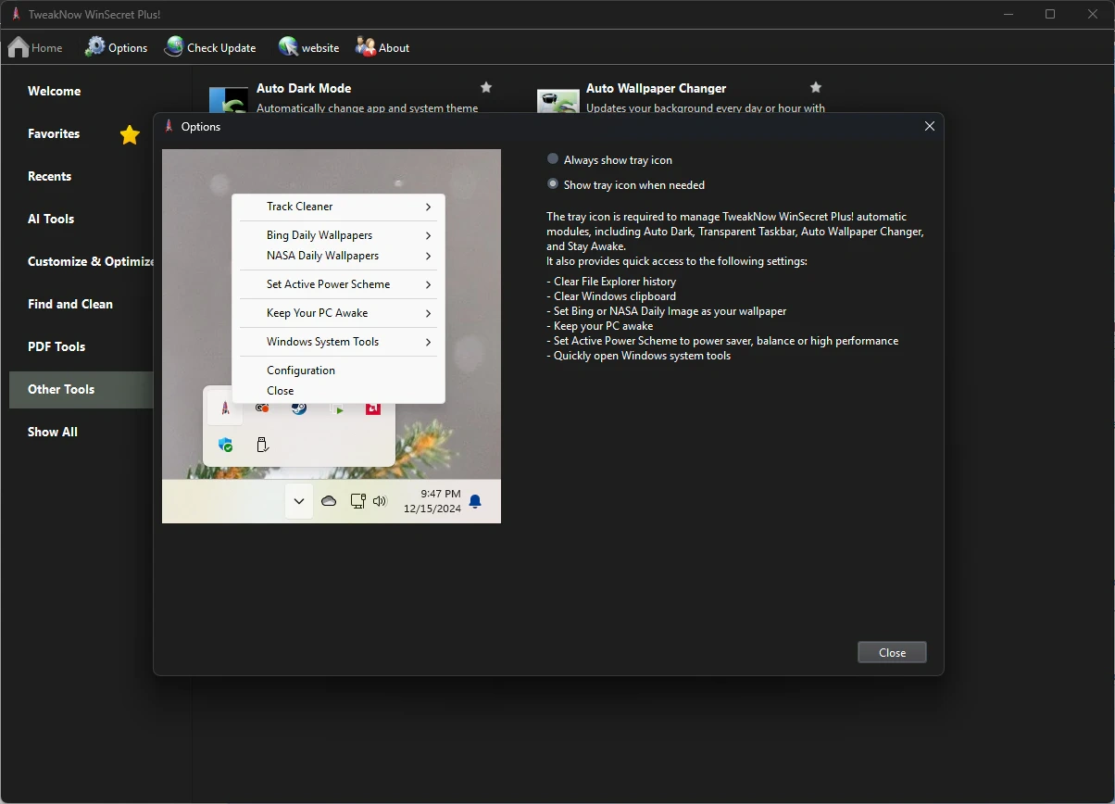The image size is (1115, 804).
Task: Dismiss Options dialog with the X button
Action: point(930,127)
